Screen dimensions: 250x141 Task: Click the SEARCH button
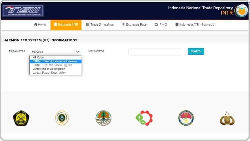[x=196, y=51]
